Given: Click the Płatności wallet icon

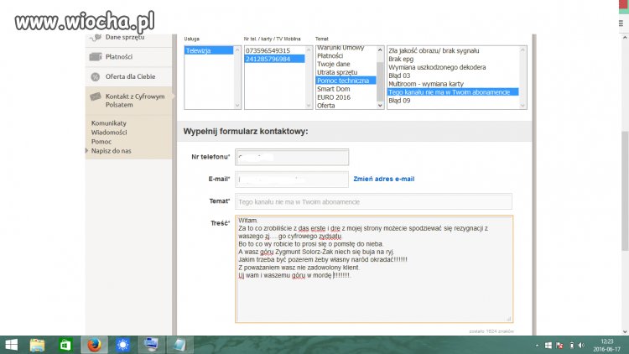Looking at the screenshot, I should 96,56.
